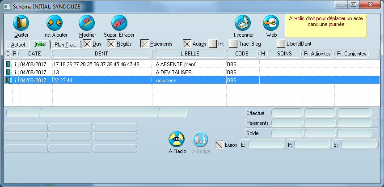The height and width of the screenshot is (187, 384).
Task: Click the SOINS column header
Action: tap(284, 54)
